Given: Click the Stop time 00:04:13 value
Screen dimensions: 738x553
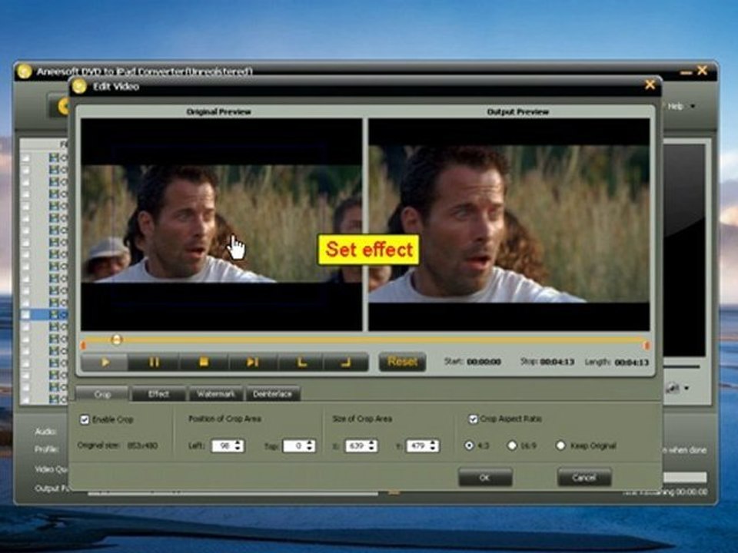Looking at the screenshot, I should [x=557, y=362].
